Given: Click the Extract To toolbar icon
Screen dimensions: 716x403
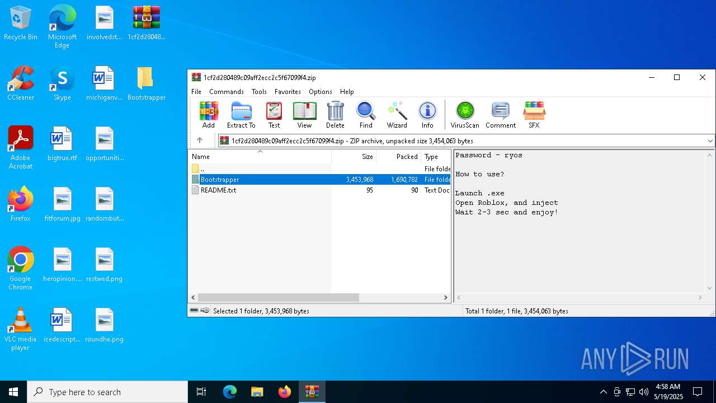Looking at the screenshot, I should (x=241, y=115).
